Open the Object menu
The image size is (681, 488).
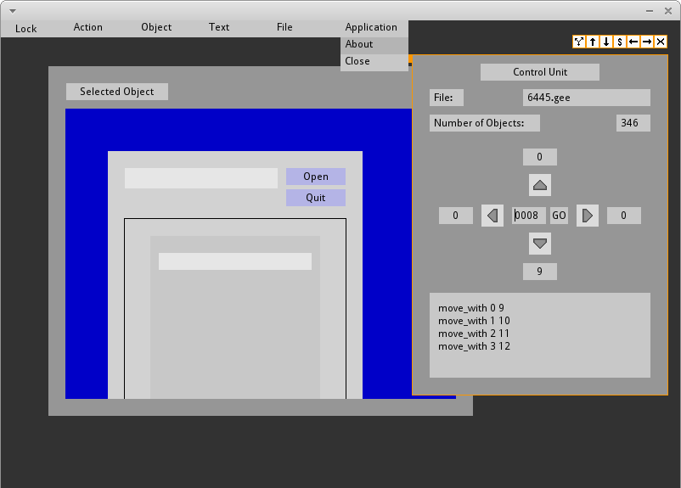[156, 27]
